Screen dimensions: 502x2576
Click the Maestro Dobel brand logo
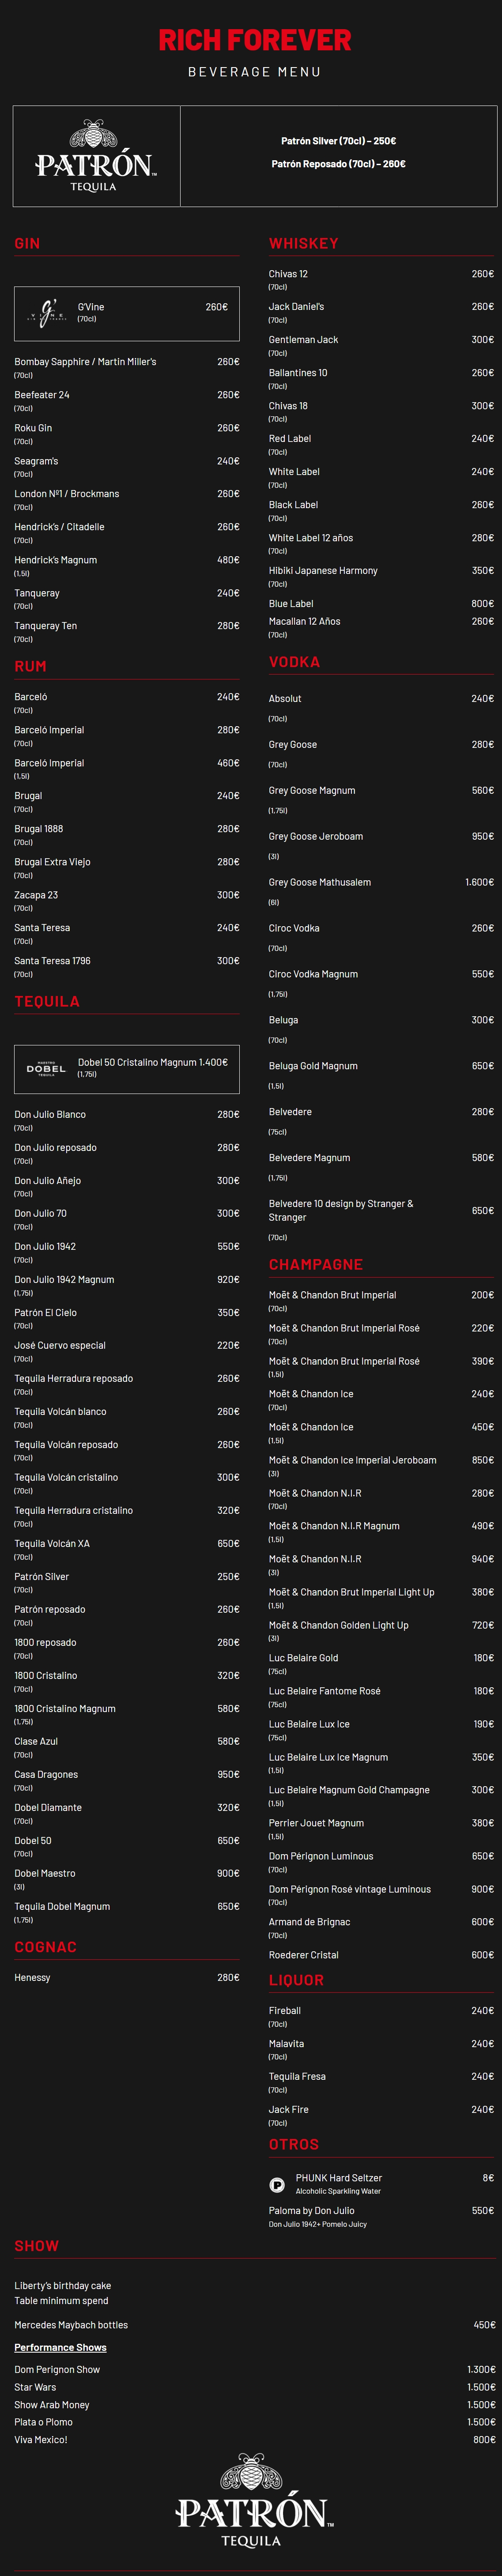[x=46, y=1068]
